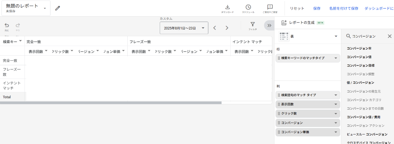
Task: Click the インテント マッチ row label
Action: (x=12, y=85)
